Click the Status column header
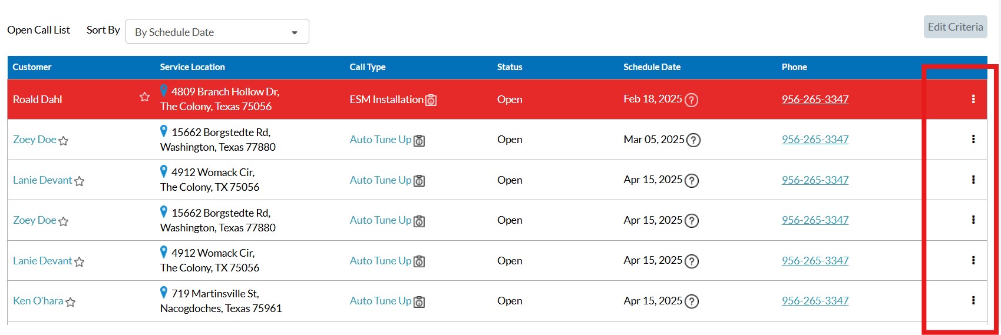Image resolution: width=1001 pixels, height=335 pixels. tap(509, 67)
